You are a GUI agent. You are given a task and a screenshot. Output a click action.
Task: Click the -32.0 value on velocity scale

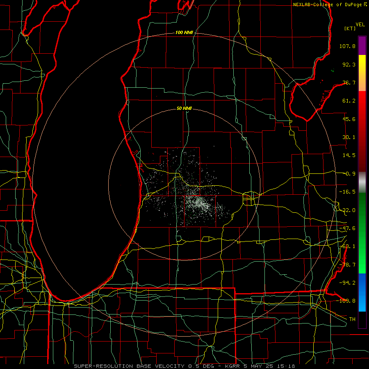pos(347,210)
